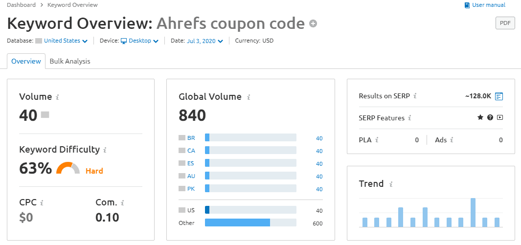The width and height of the screenshot is (521, 245).
Task: Open the SERP snapshot icon beside ~128.0K
Action: coord(499,96)
